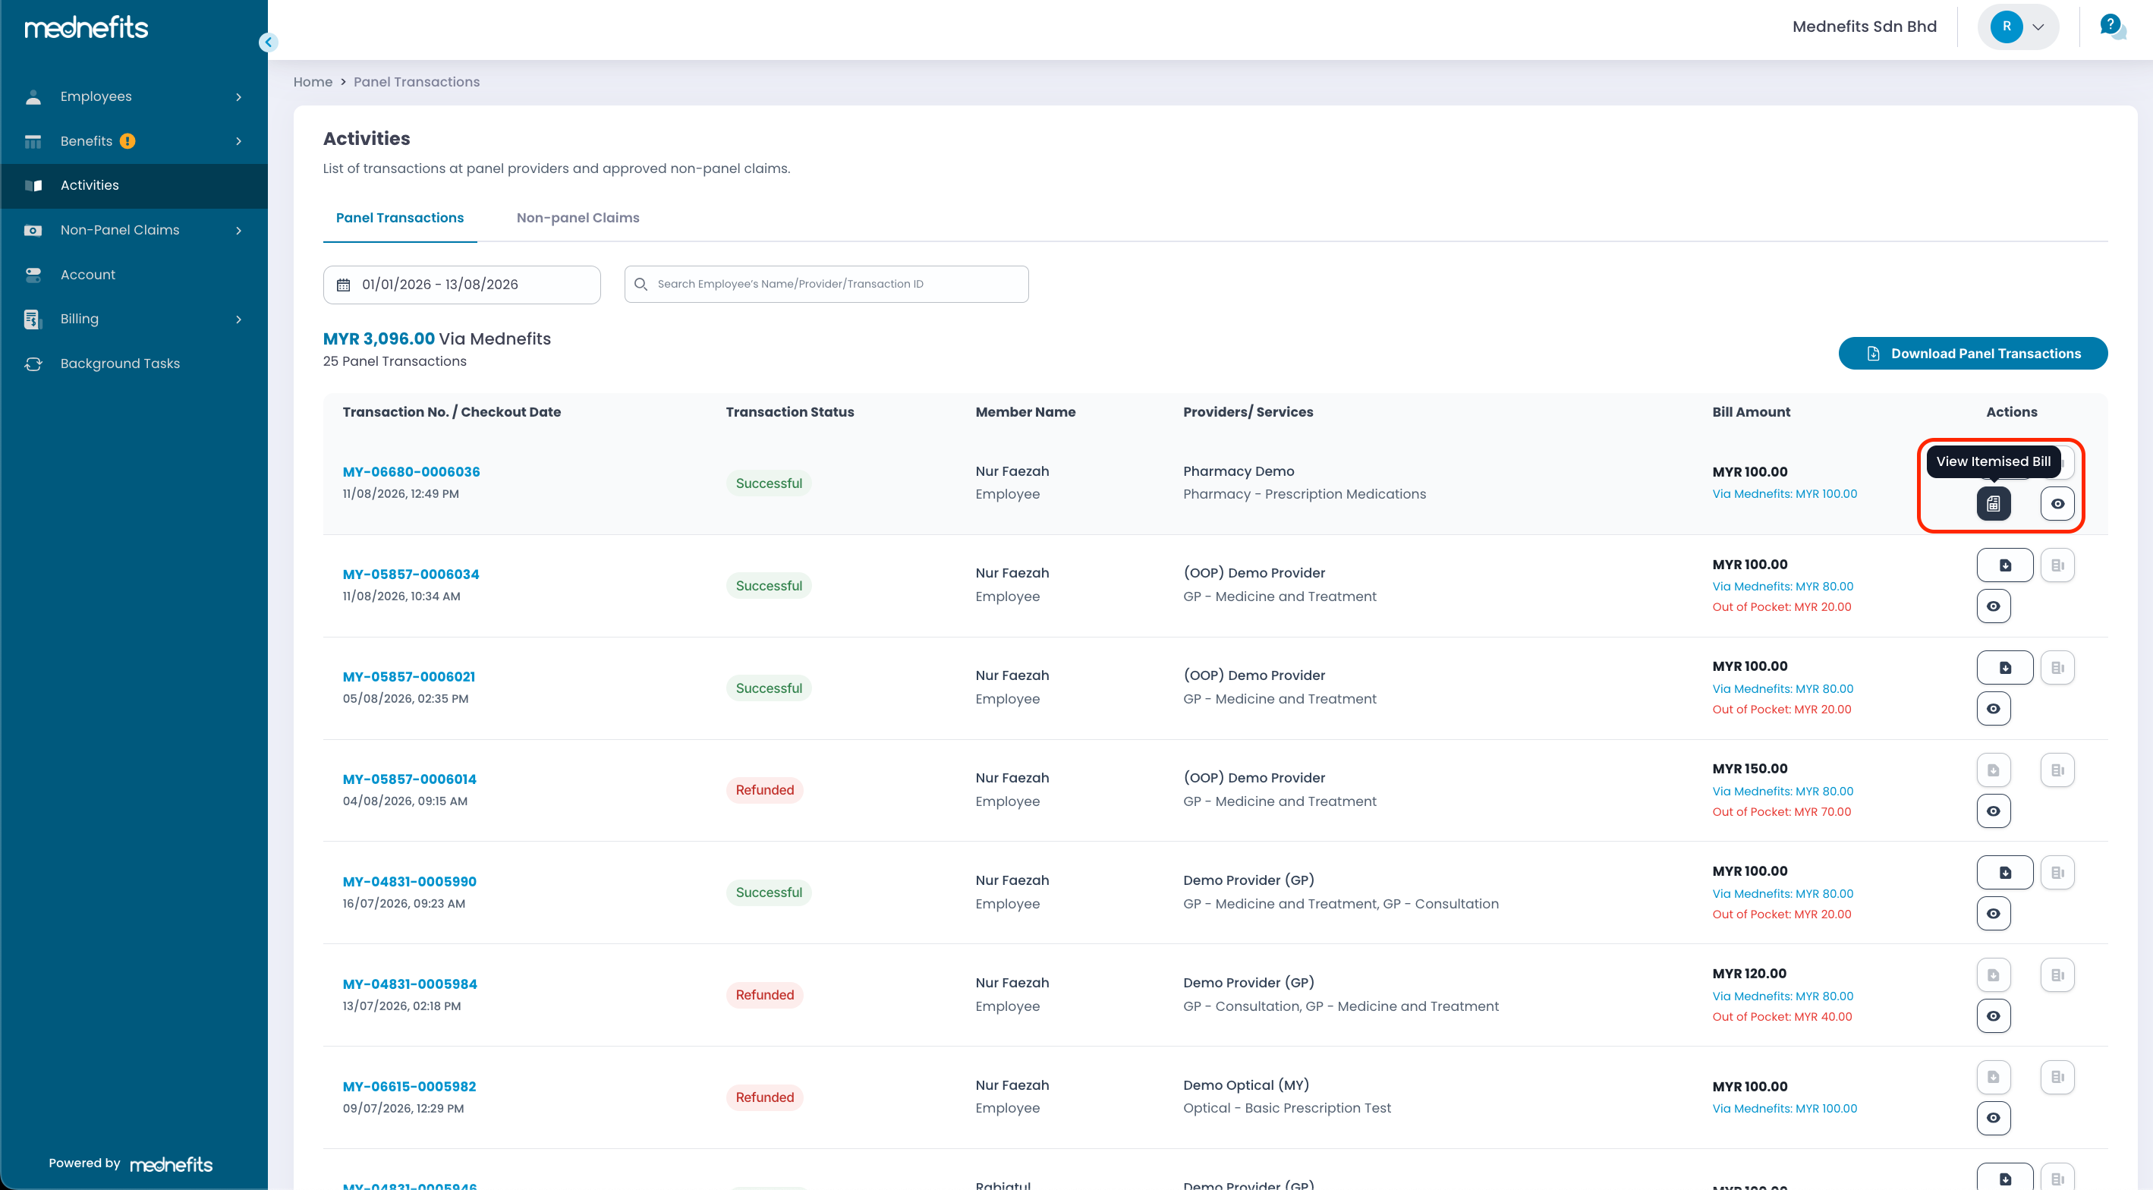This screenshot has height=1190, width=2153.
Task: Open Background Tasks from the sidebar
Action: point(119,364)
